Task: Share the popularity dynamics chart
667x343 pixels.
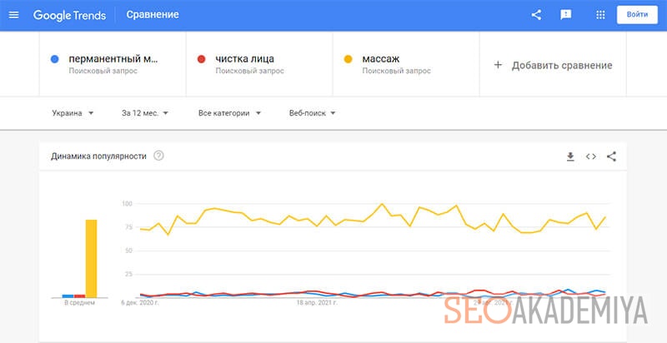Action: (611, 156)
